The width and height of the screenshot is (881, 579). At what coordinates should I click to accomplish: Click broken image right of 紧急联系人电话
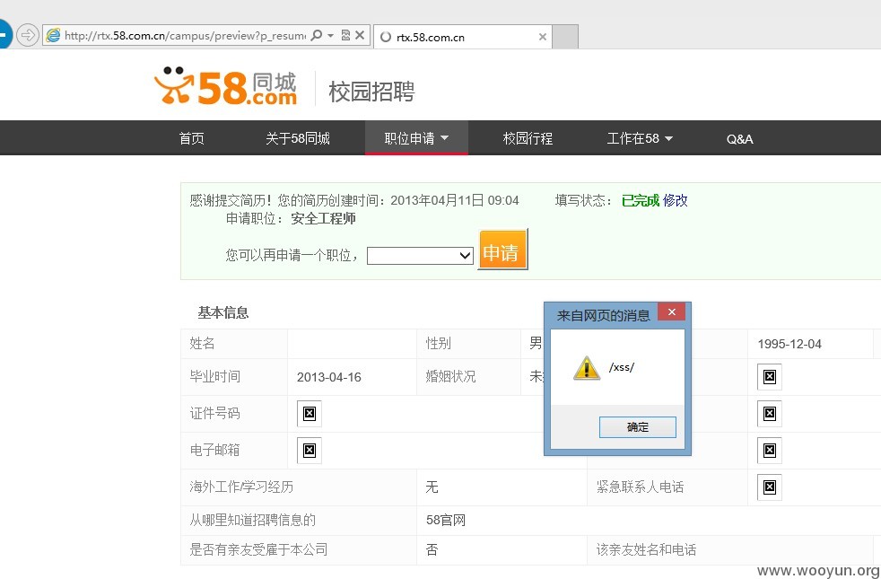769,487
